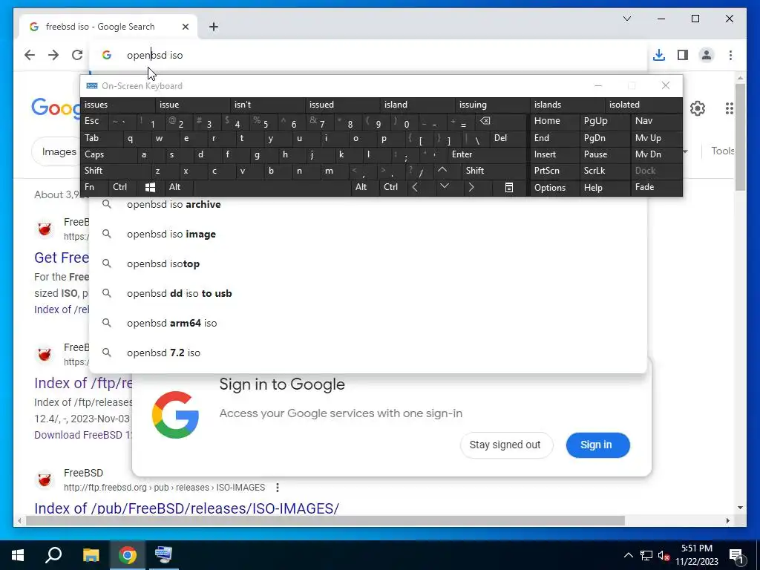Click Stay signed out button
The image size is (760, 570).
pyautogui.click(x=506, y=445)
